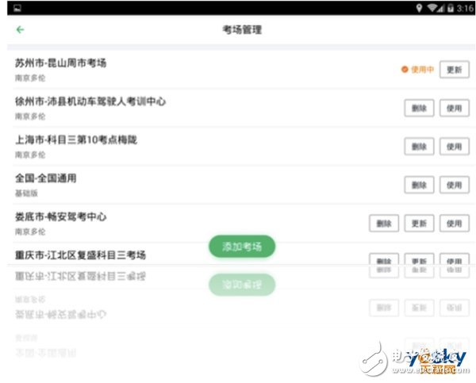
Task: Tap the green back arrow
Action: [20, 30]
